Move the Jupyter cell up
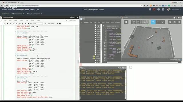Image resolution: width=183 pixels, height=102 pixels. coord(20,24)
